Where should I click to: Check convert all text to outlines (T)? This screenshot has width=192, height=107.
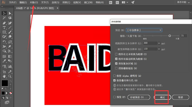pos(116,54)
